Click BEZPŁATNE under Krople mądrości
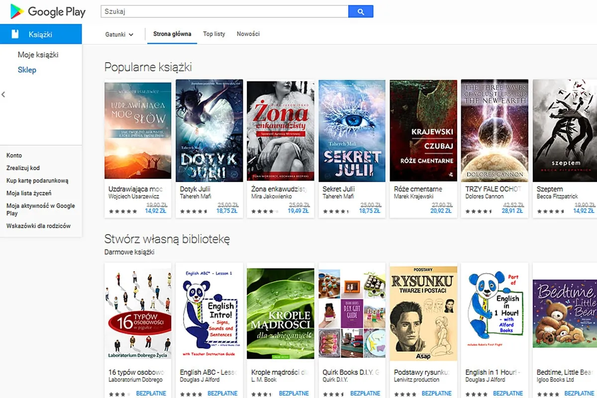This screenshot has width=597, height=398. pos(294,394)
